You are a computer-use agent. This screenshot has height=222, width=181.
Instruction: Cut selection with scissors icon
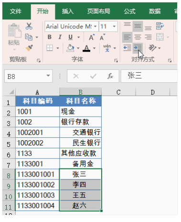29,26
